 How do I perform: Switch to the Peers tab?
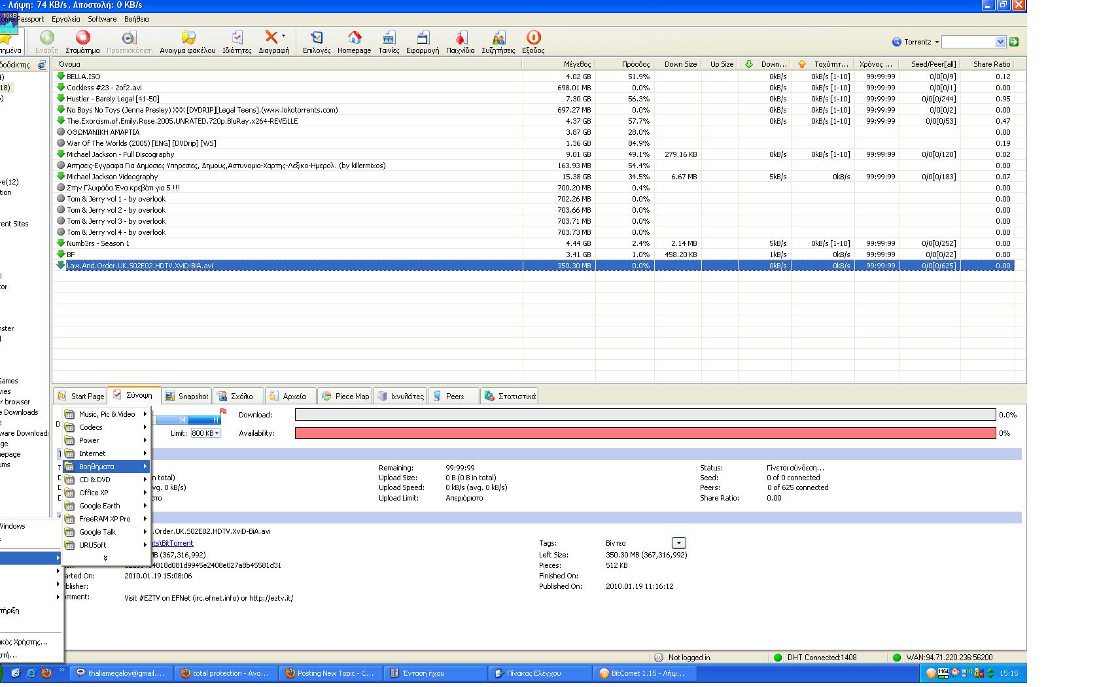[453, 396]
